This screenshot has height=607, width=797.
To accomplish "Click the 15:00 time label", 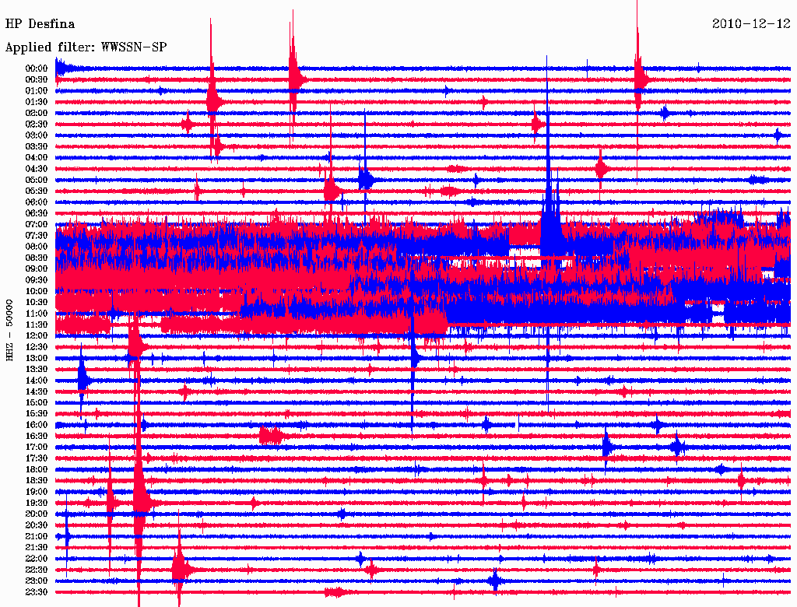I will [x=37, y=402].
